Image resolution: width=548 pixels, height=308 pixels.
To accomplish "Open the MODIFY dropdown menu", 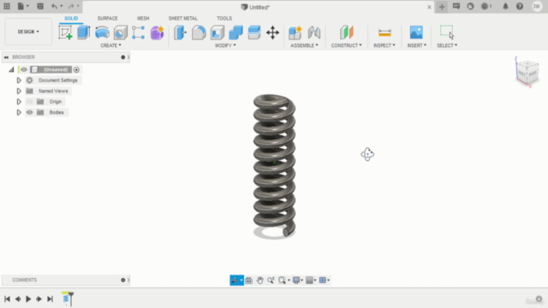I will click(225, 45).
